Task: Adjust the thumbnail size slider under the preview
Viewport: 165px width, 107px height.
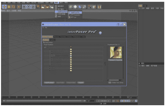Action: point(115,80)
